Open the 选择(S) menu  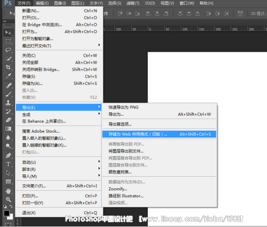pos(114,3)
